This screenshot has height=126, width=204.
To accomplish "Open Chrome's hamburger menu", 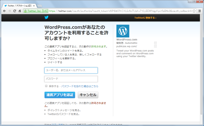I will (200, 11).
